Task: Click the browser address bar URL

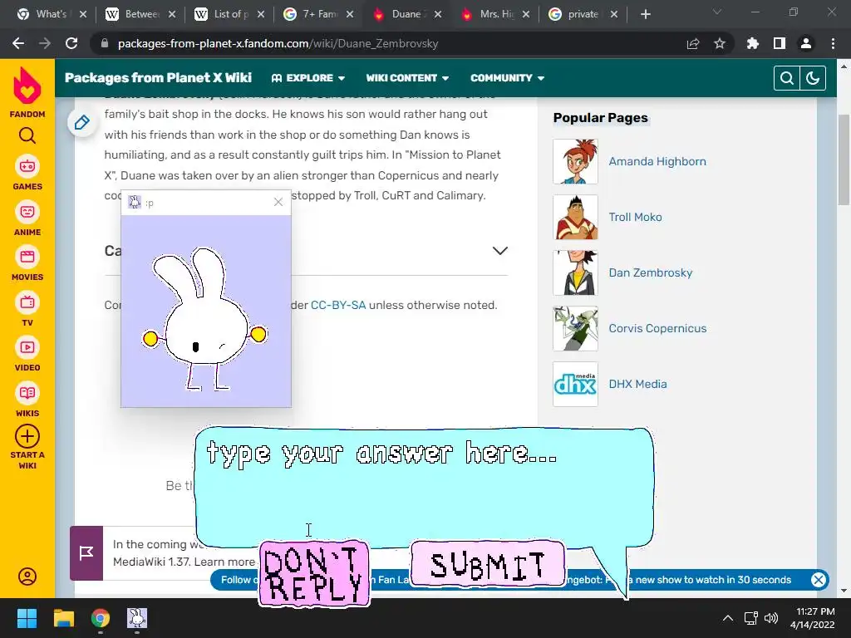Action: coord(278,43)
